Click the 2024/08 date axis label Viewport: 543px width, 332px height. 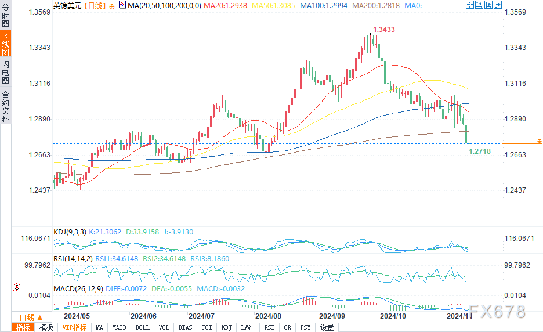[x=268, y=316]
